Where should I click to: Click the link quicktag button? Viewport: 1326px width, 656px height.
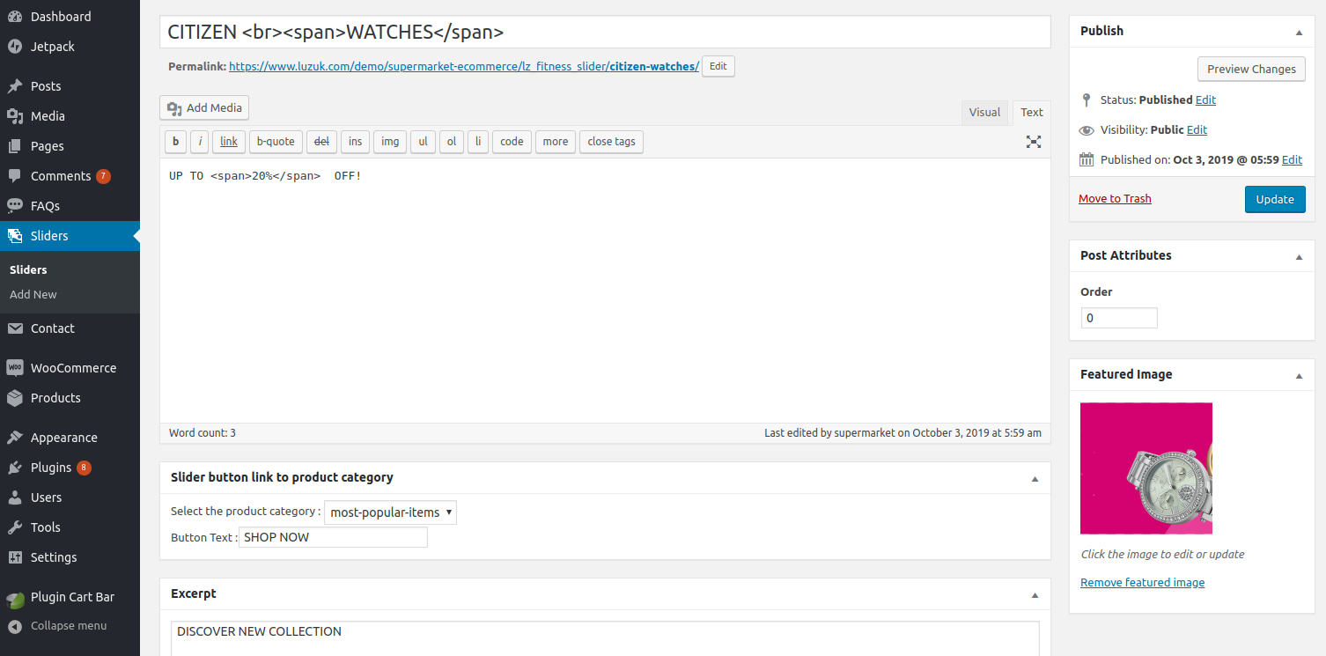click(229, 142)
